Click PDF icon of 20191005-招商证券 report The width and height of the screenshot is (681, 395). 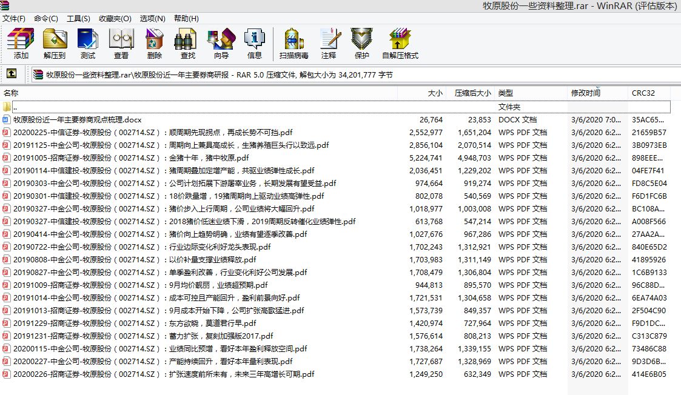click(x=7, y=158)
